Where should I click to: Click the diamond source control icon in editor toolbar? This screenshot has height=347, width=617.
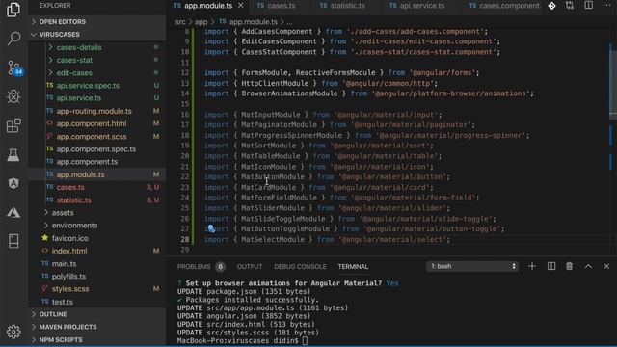click(x=551, y=6)
